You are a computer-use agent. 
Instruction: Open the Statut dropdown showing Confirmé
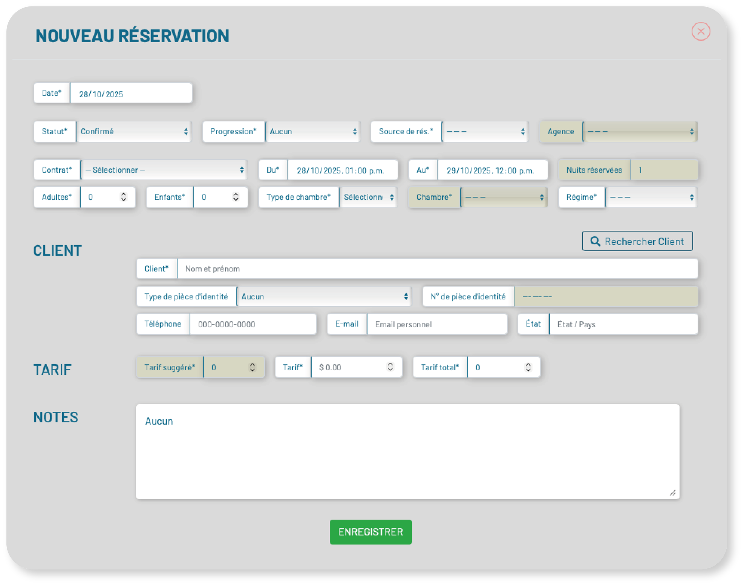tap(133, 132)
